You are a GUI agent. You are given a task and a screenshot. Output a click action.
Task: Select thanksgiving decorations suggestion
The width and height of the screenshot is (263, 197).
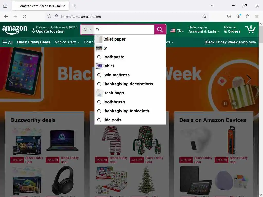pos(130,84)
